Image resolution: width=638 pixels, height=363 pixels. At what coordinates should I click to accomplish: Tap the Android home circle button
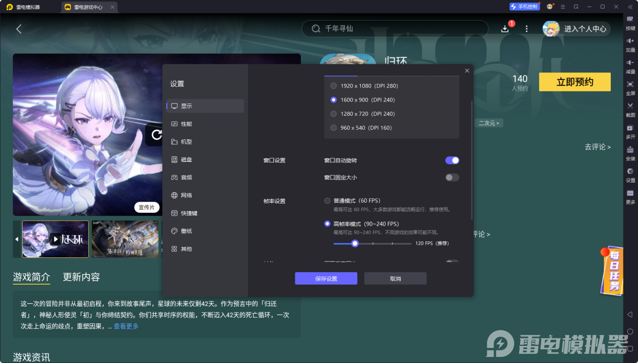tap(630, 331)
